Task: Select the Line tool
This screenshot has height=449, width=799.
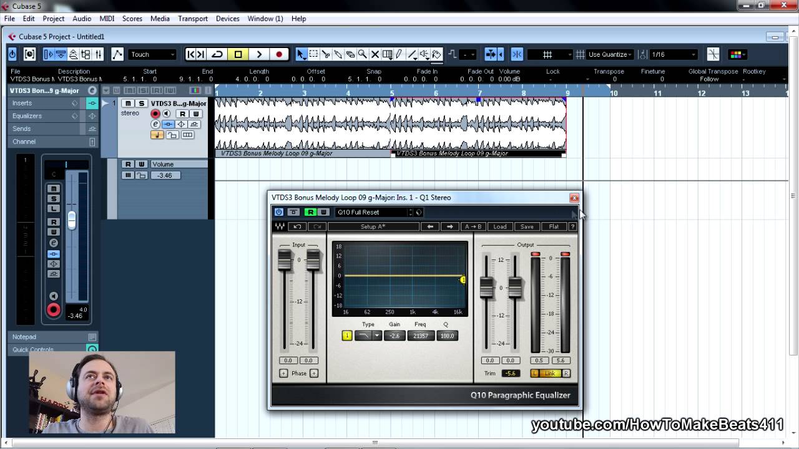Action: click(x=411, y=54)
